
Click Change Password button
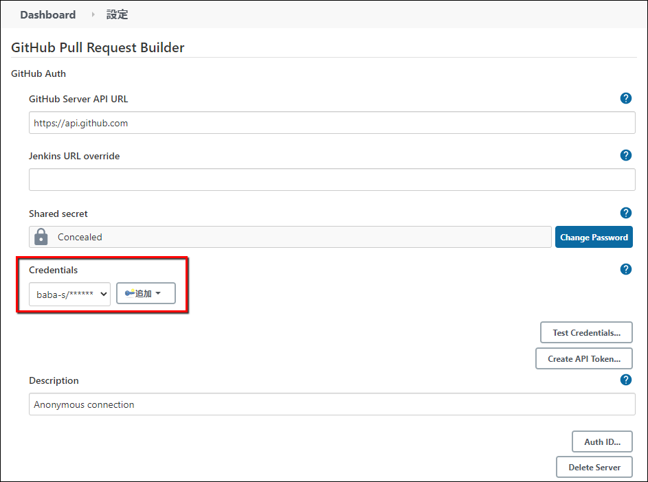[594, 237]
